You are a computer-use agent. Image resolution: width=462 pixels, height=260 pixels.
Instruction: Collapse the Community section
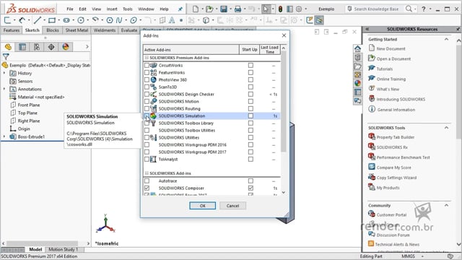(x=446, y=205)
